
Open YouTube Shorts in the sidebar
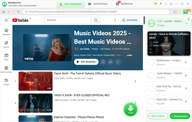6,43
